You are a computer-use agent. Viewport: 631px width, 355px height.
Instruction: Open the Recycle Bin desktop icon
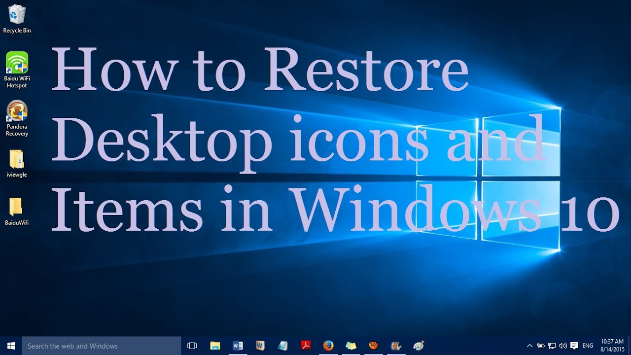pos(17,19)
